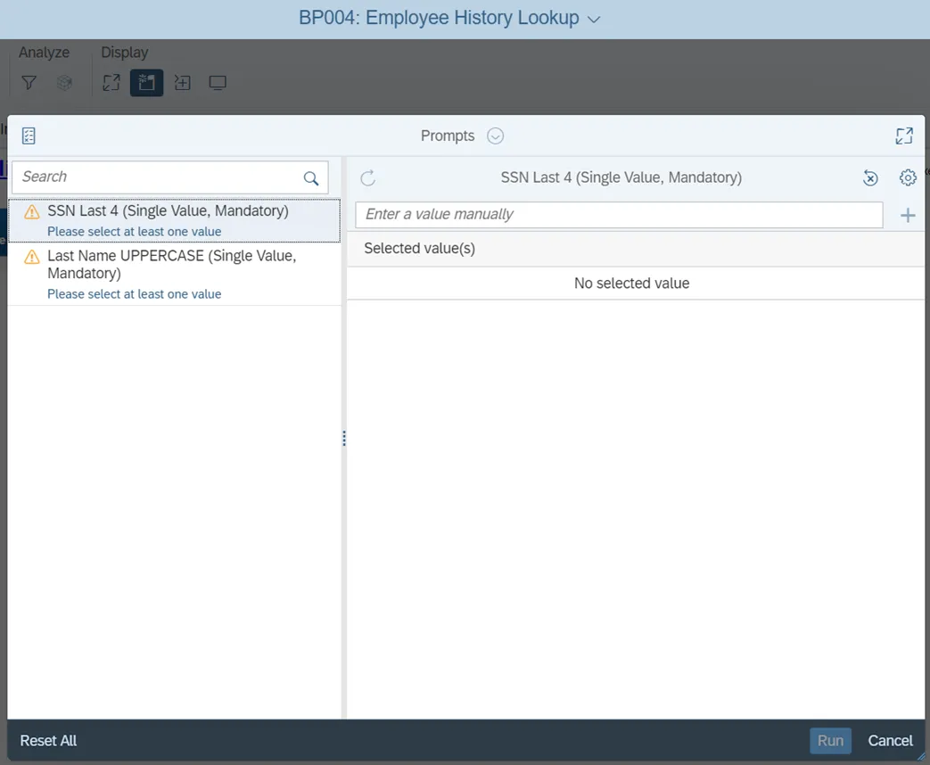This screenshot has height=765, width=930.
Task: Open the prompt settings gear
Action: (908, 178)
